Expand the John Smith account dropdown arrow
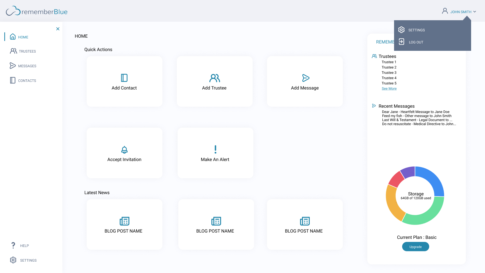Screen dimensions: 485x273 (x=475, y=12)
